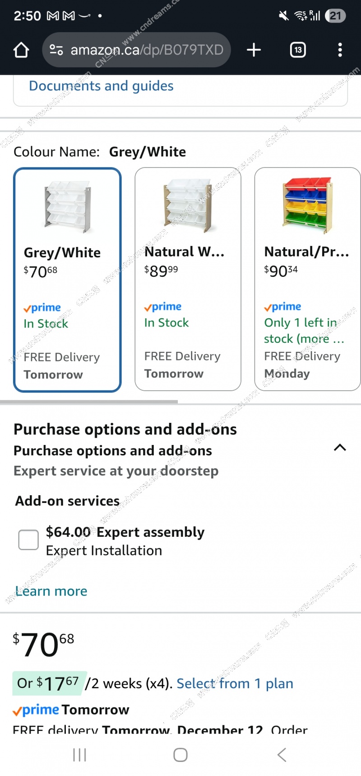Open the browser three-dot menu

coord(340,50)
